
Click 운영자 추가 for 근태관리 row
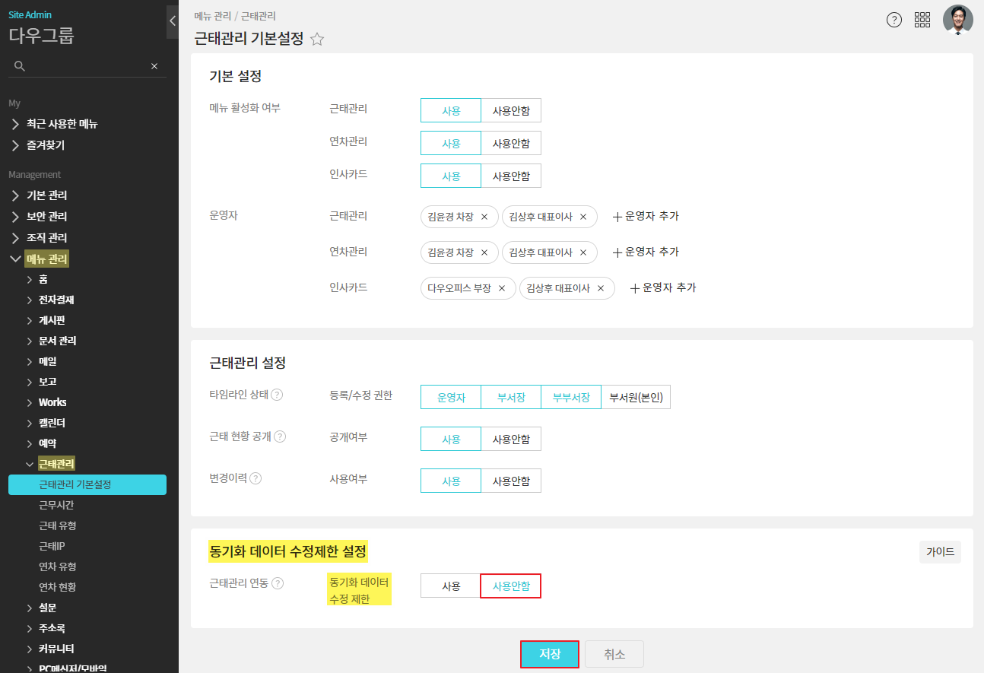click(x=646, y=216)
